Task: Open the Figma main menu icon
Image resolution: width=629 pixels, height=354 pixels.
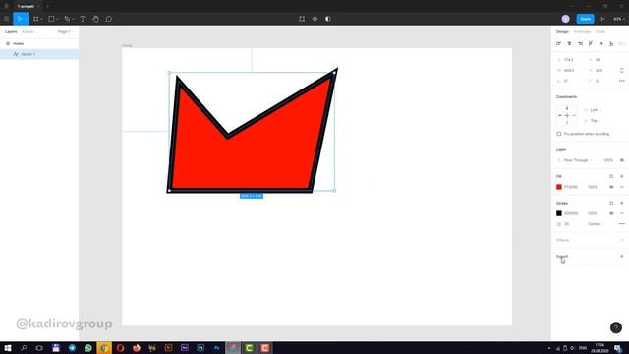Action: coord(7,19)
